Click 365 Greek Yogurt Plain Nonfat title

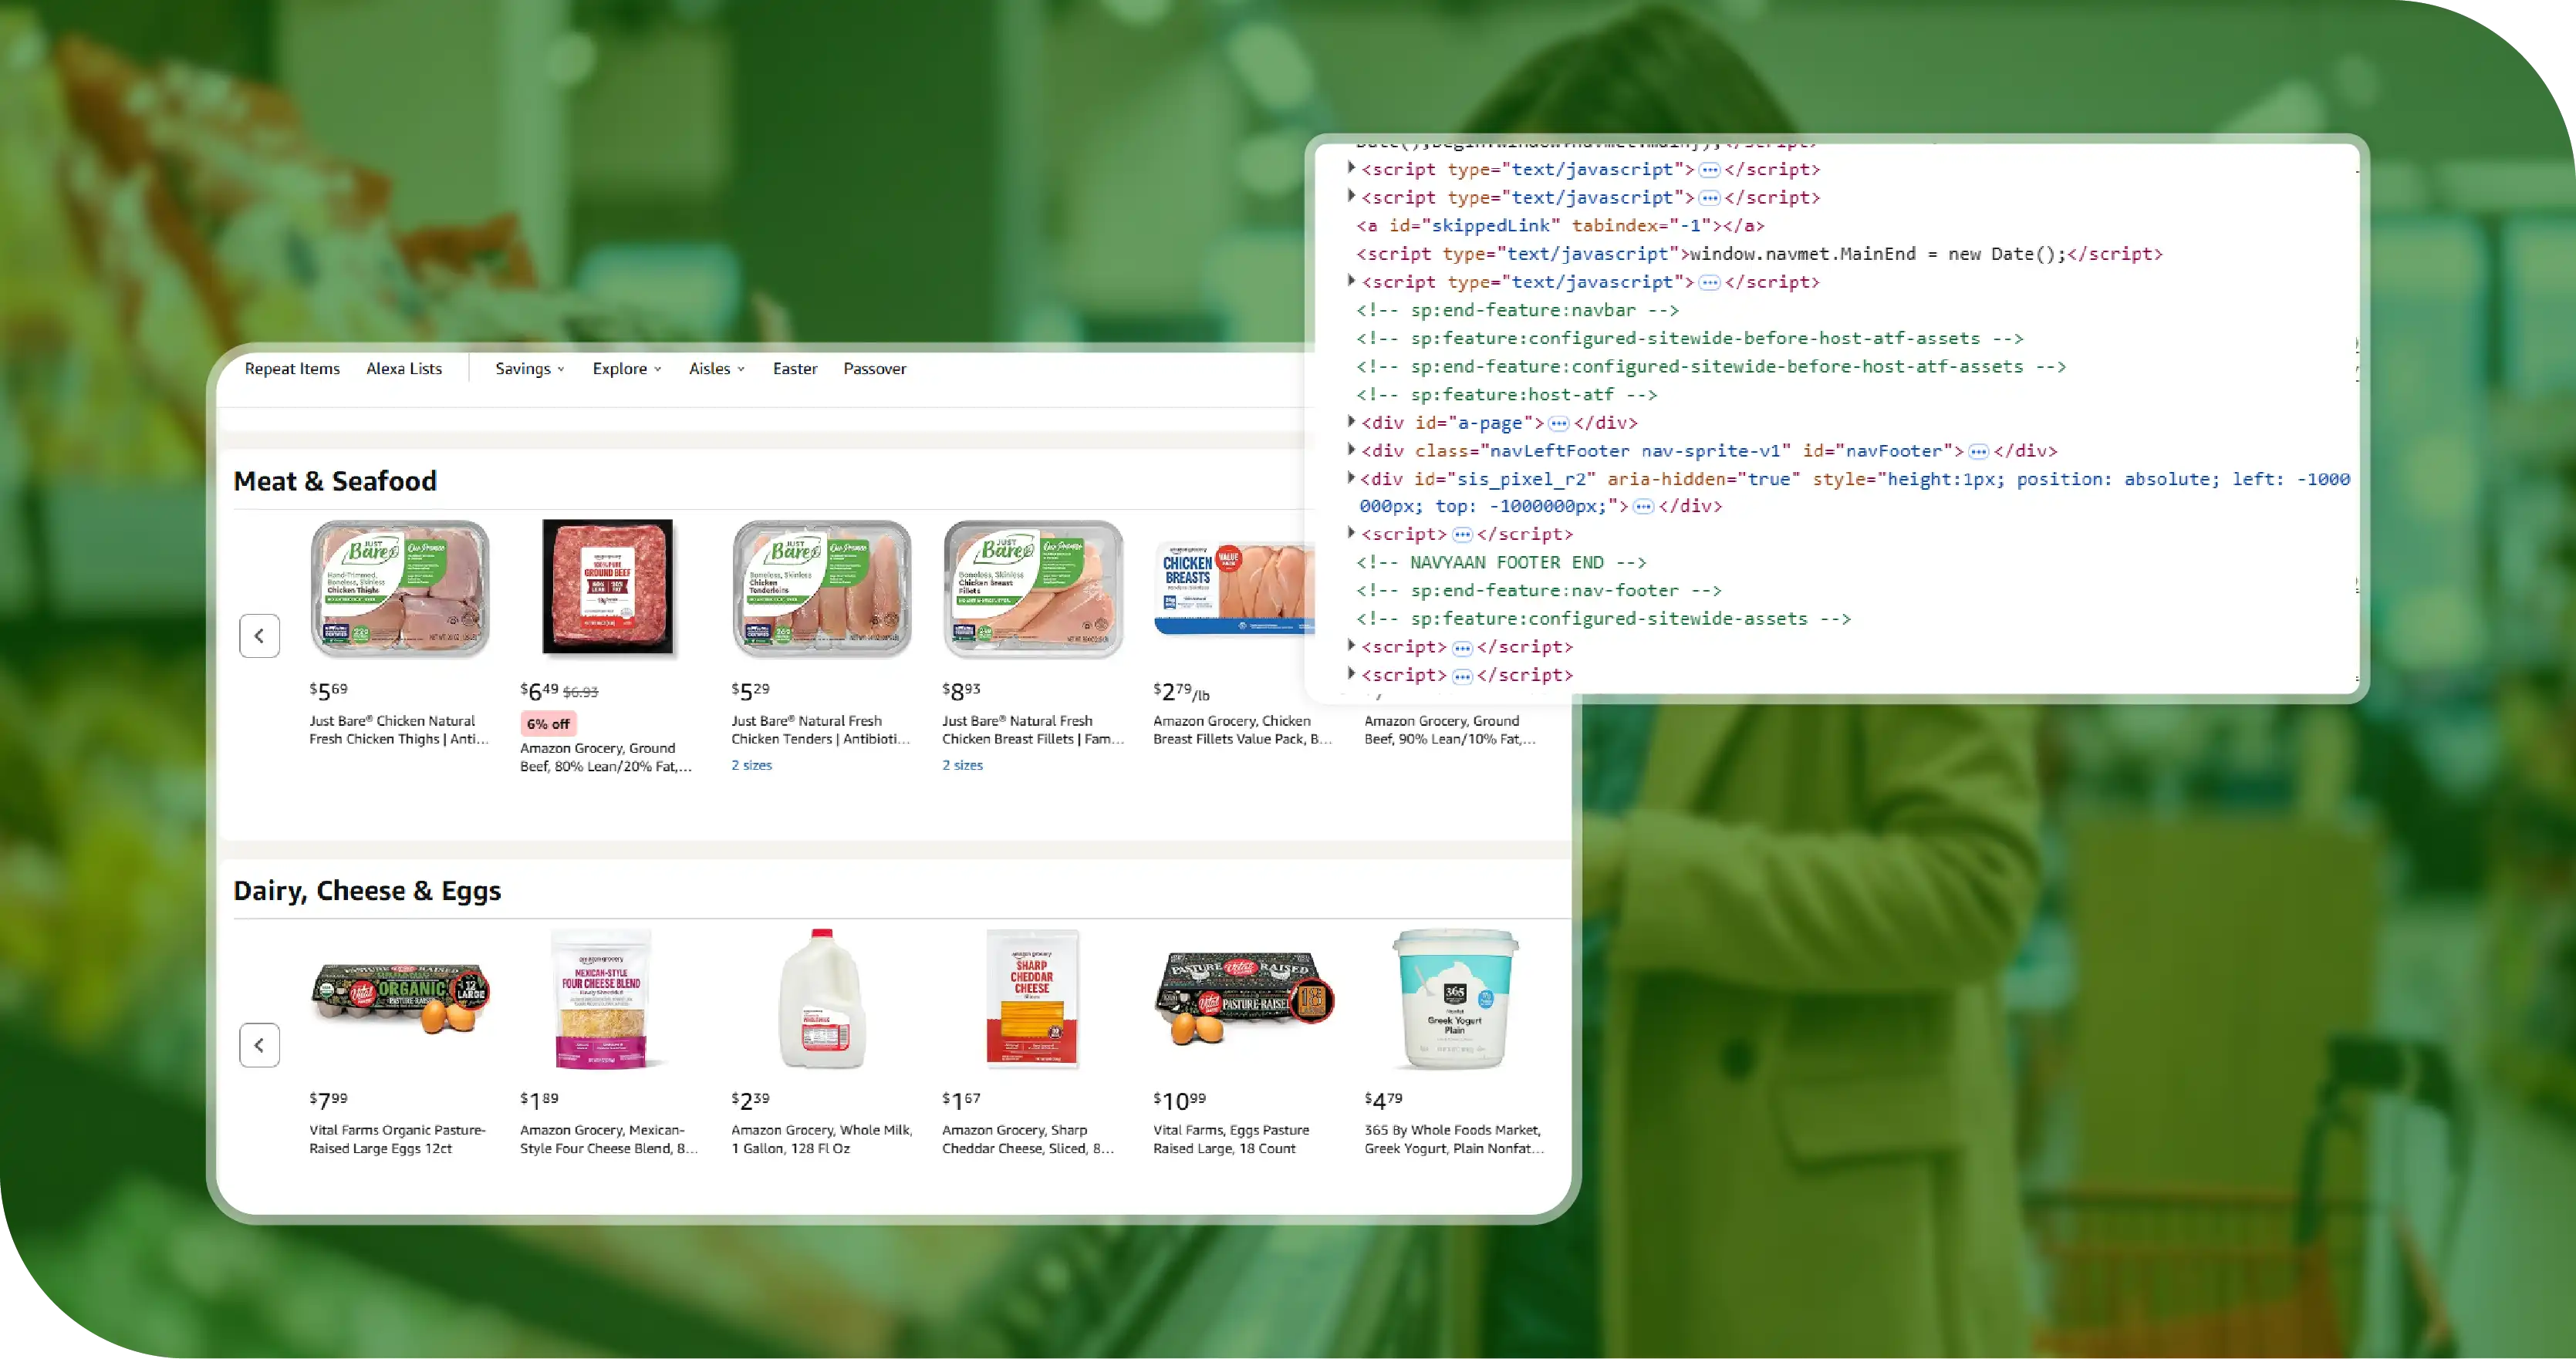click(x=1454, y=1139)
